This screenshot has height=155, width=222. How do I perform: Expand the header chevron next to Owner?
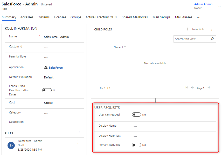pos(219,6)
